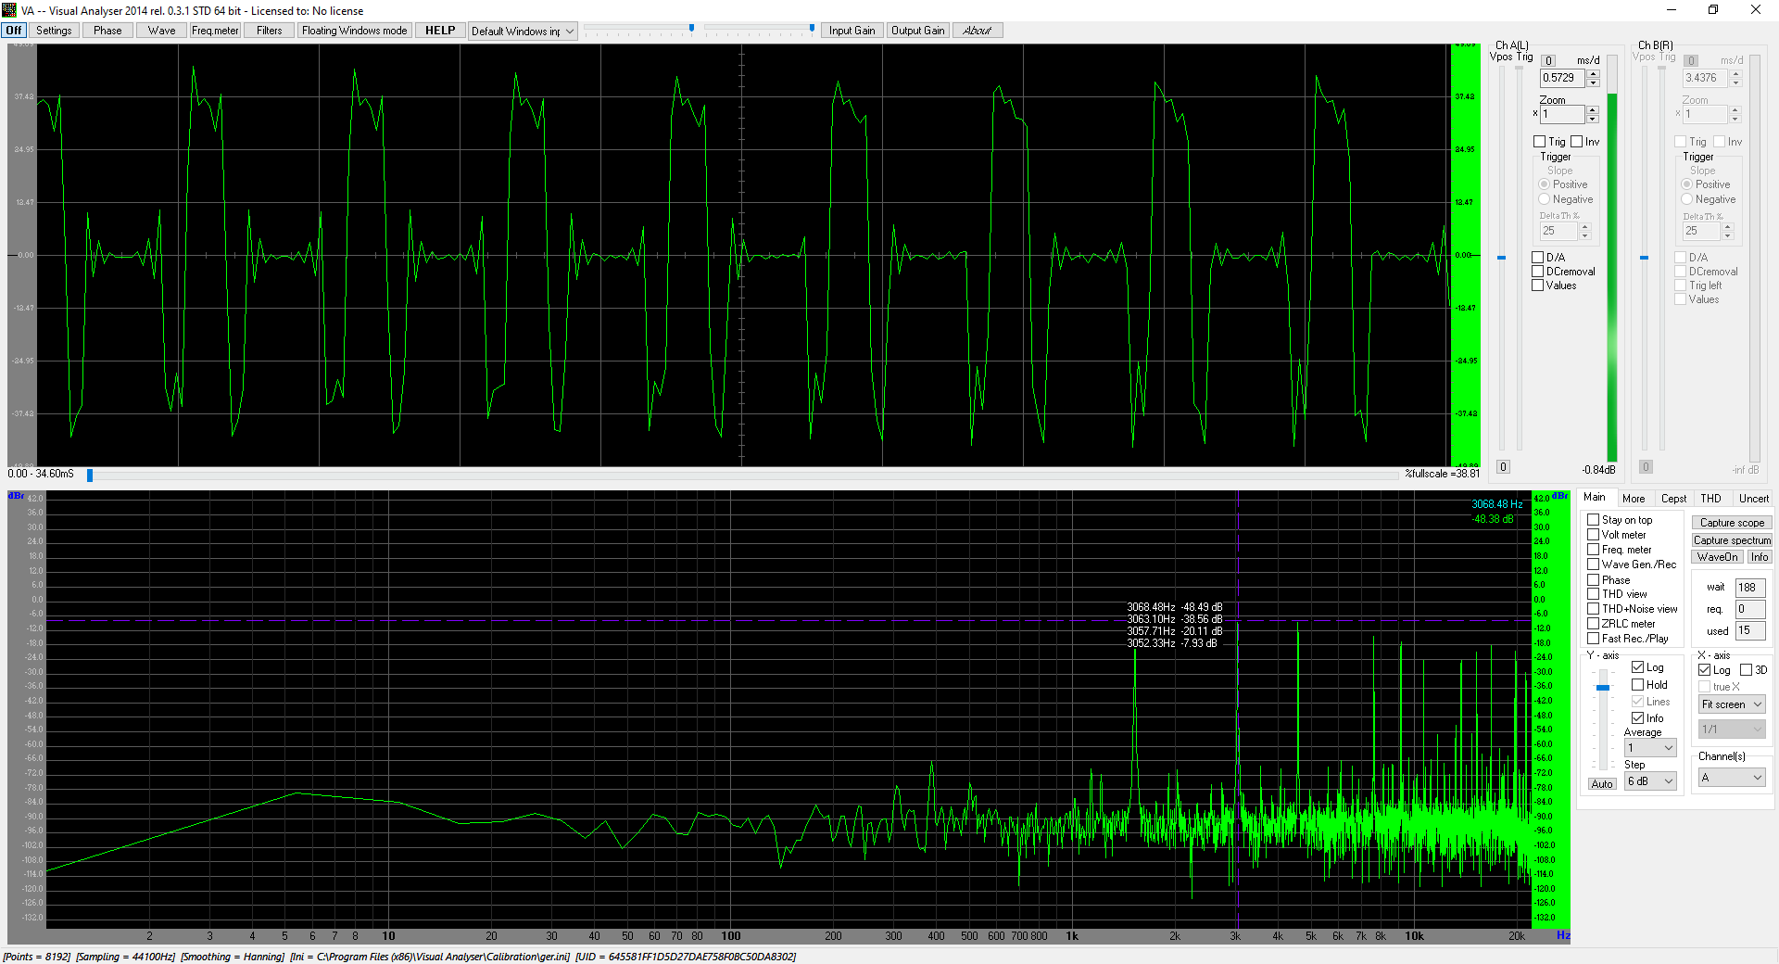Viewport: 1779px width, 964px height.
Task: Open the Freq.meter tool
Action: click(215, 31)
